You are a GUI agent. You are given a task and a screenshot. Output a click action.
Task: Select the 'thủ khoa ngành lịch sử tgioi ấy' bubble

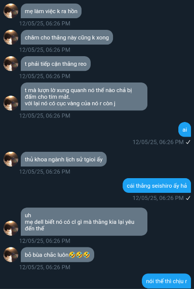[x=64, y=159]
